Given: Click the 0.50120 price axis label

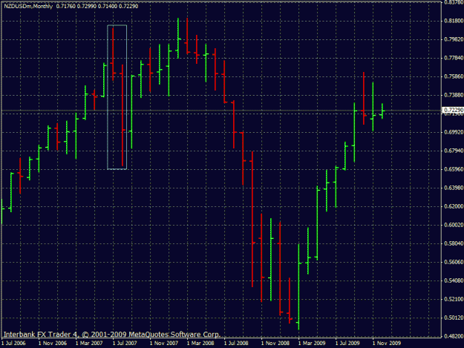Looking at the screenshot, I should pos(454,318).
